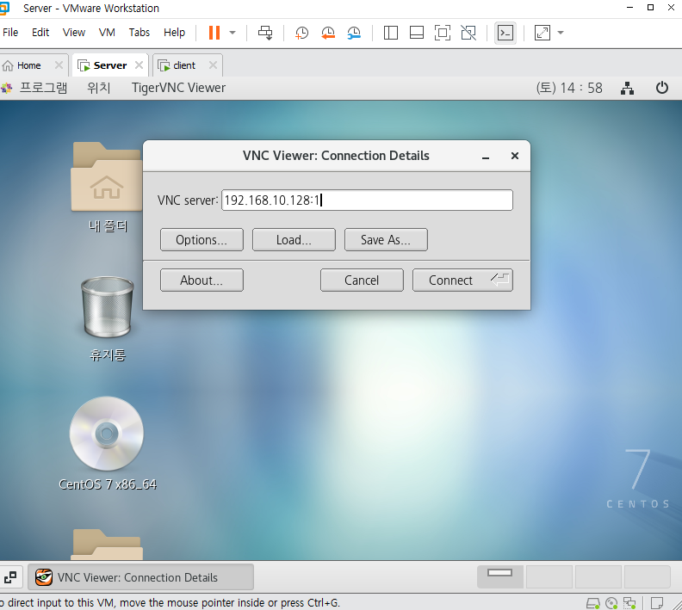Pause the virtual machine
The image size is (682, 610).
coord(214,33)
